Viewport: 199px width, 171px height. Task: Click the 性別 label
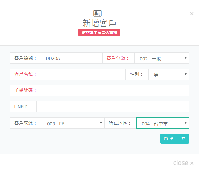click(136, 74)
